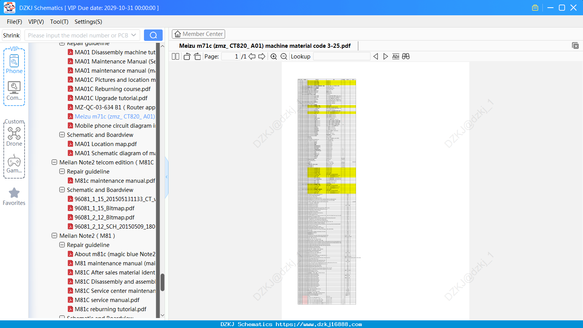Close the document tab panel icon
This screenshot has height=328, width=583.
click(x=575, y=45)
